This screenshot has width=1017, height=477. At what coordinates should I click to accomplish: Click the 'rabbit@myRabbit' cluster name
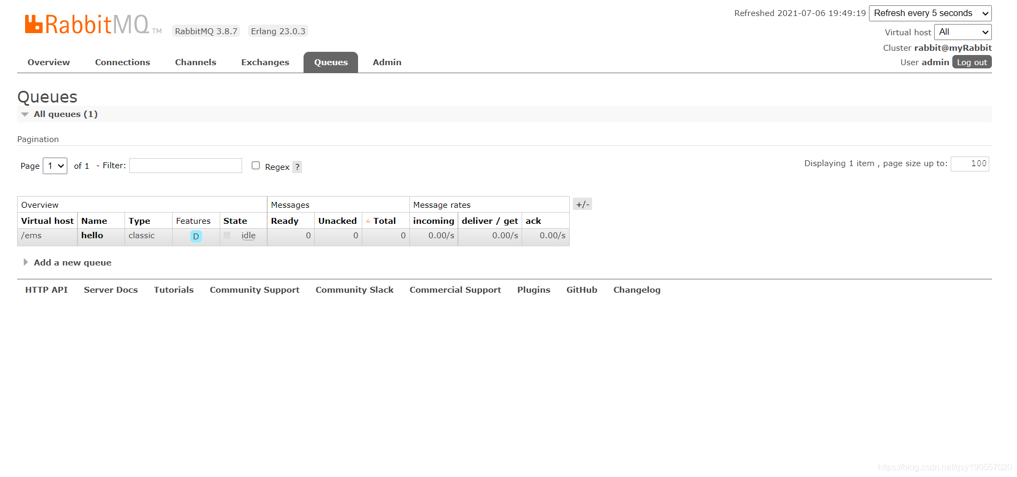[953, 48]
